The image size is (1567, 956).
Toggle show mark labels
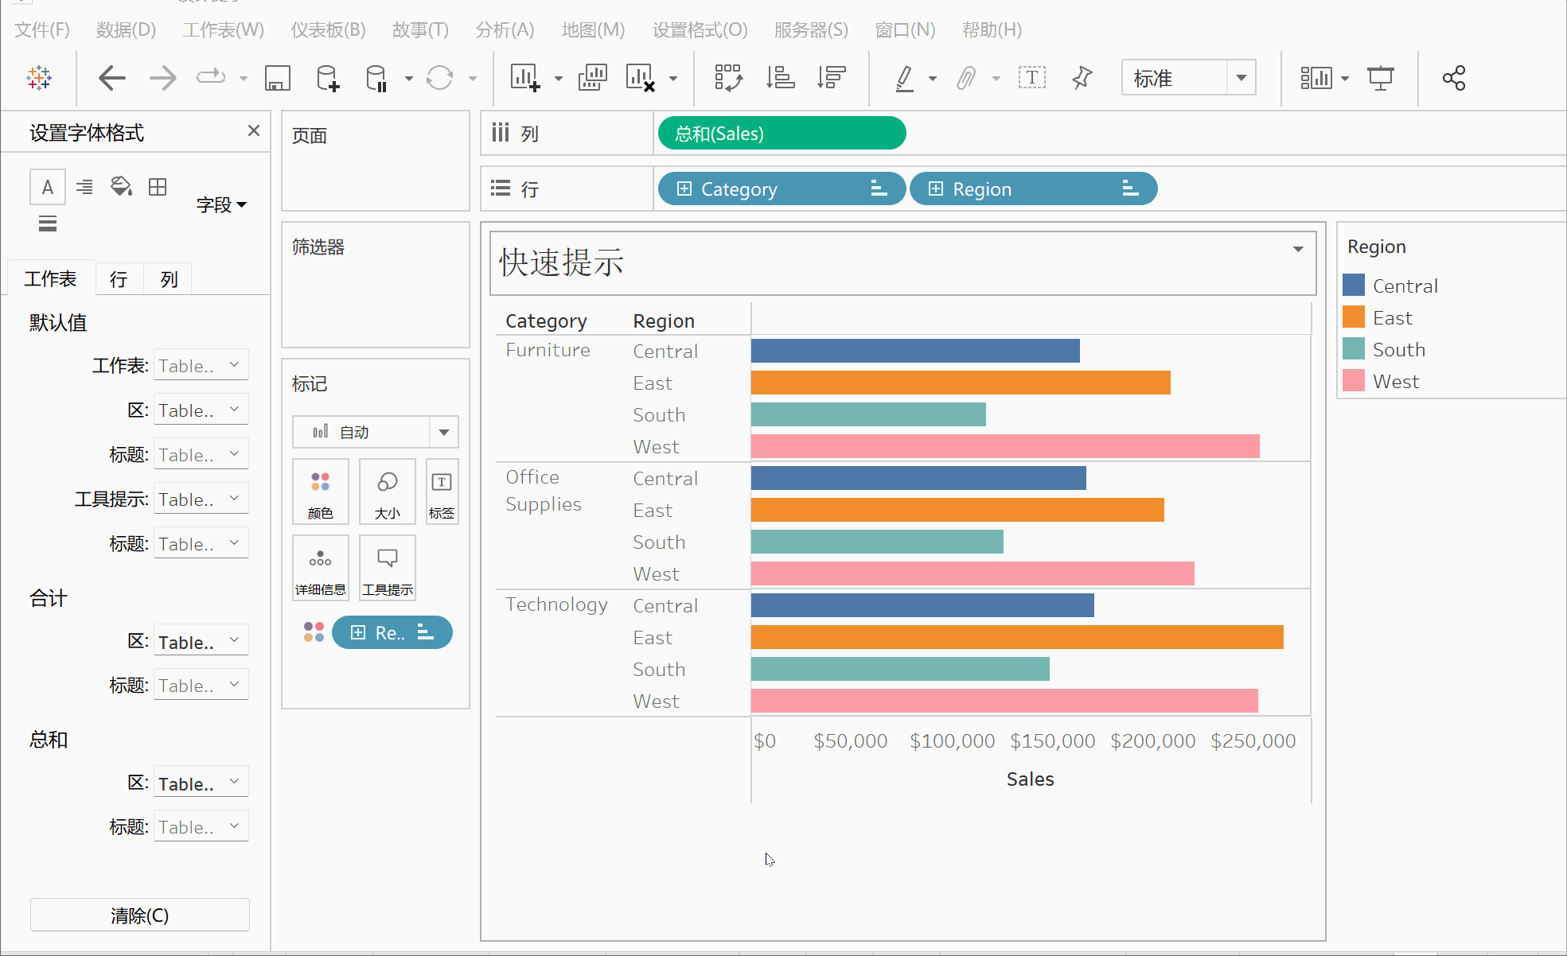click(x=1032, y=77)
